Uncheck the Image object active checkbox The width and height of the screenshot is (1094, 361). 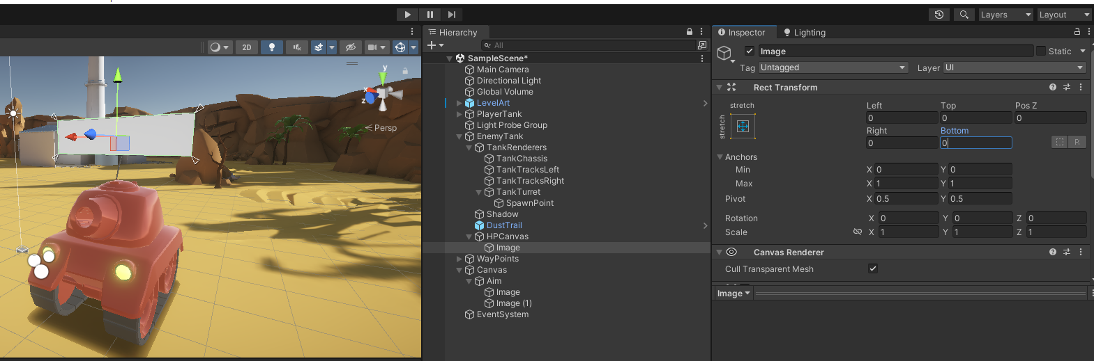pos(750,51)
